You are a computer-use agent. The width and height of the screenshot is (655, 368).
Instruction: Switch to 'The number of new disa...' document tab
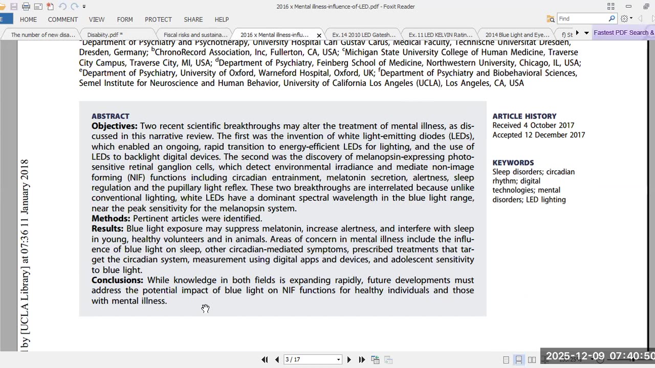point(43,35)
